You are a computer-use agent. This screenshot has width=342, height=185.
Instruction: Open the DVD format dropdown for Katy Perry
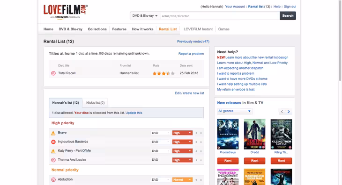coord(160,151)
